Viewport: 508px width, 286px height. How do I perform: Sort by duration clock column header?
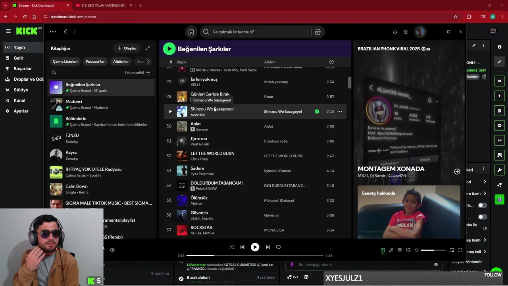[x=331, y=62]
